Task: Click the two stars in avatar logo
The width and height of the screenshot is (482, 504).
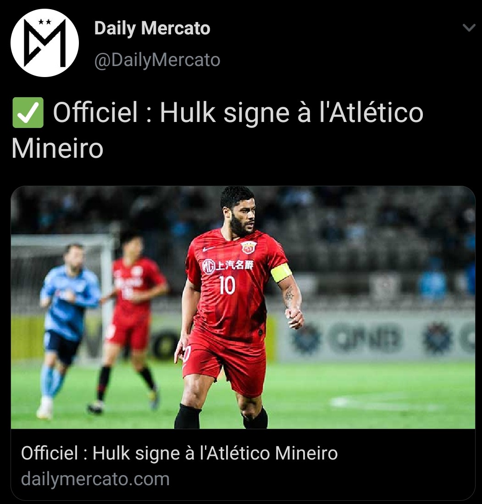Action: tap(44, 22)
